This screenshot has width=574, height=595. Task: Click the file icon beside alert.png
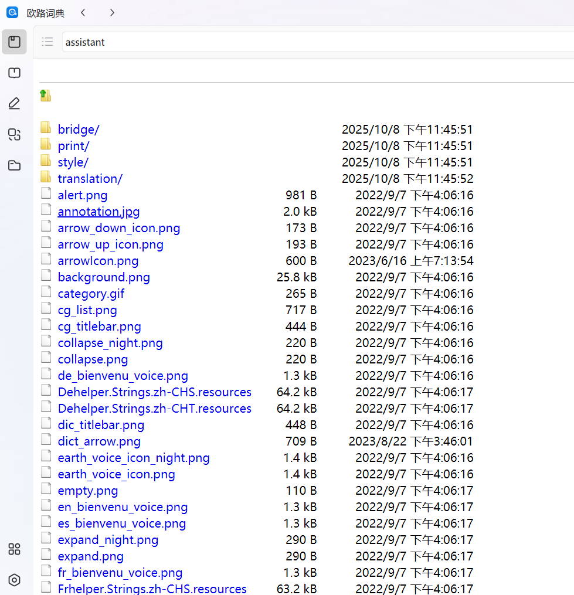(46, 193)
